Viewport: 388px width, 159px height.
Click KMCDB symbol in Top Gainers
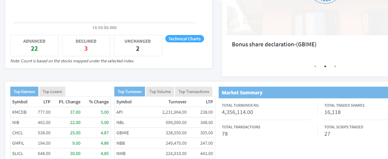[x=19, y=112]
